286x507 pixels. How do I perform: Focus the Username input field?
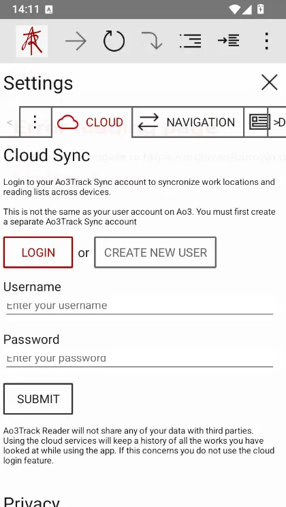pyautogui.click(x=140, y=307)
